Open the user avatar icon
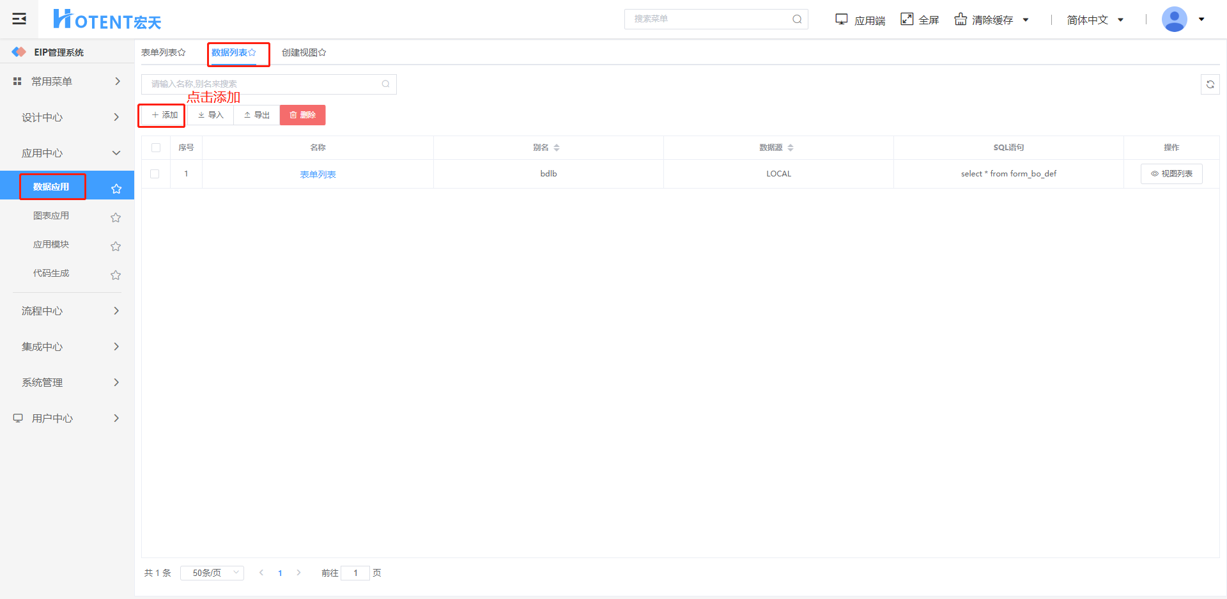The height and width of the screenshot is (599, 1227). point(1175,19)
